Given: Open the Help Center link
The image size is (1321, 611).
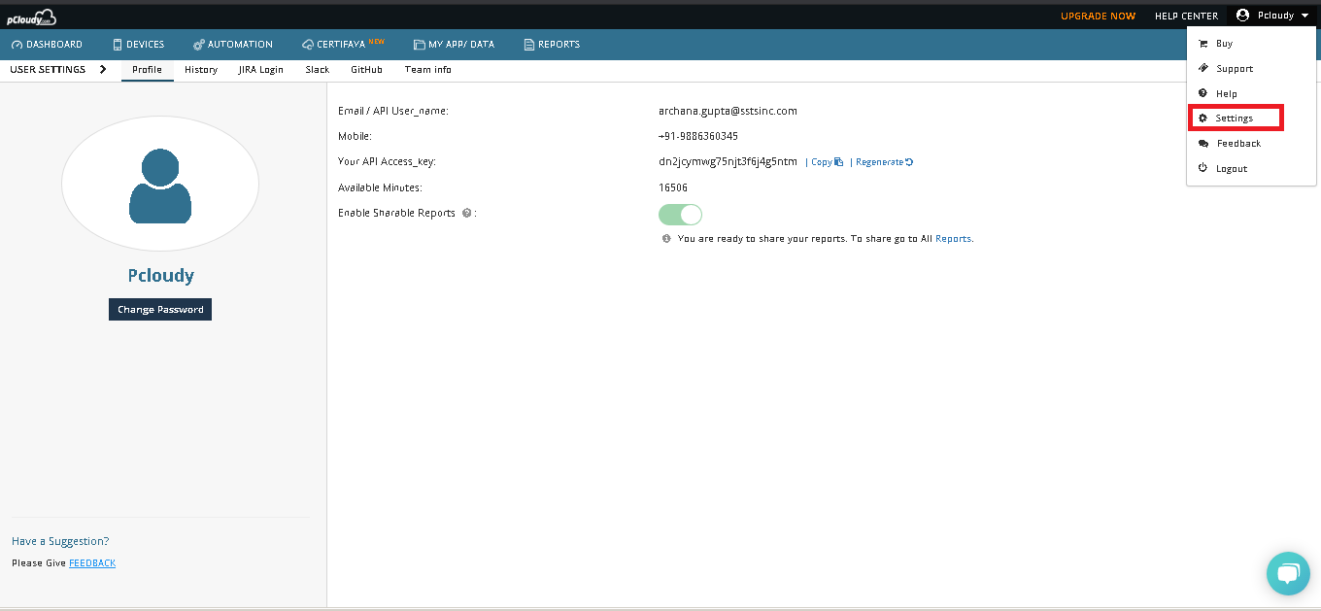Looking at the screenshot, I should tap(1186, 17).
